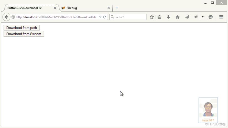This screenshot has height=128, width=228.
Task: Click the smiley chat face icon
Action: pos(211,17)
